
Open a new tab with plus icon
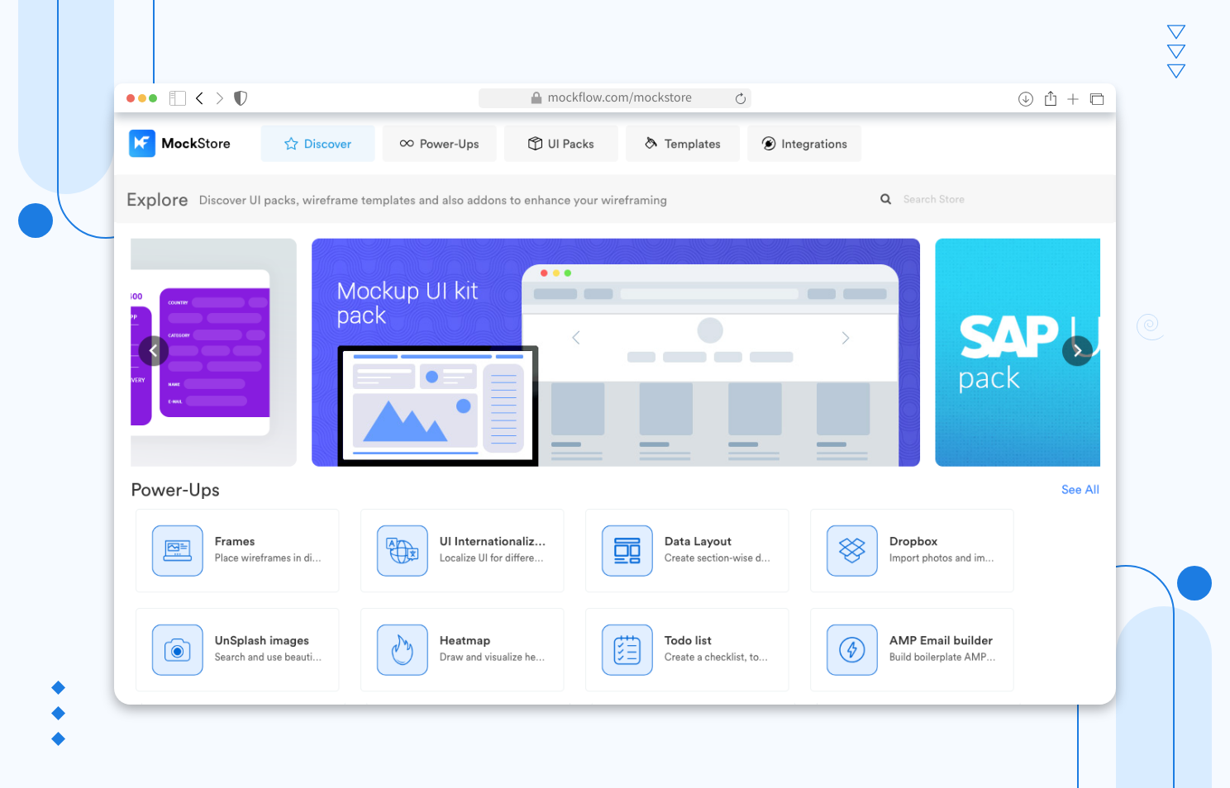(x=1073, y=99)
